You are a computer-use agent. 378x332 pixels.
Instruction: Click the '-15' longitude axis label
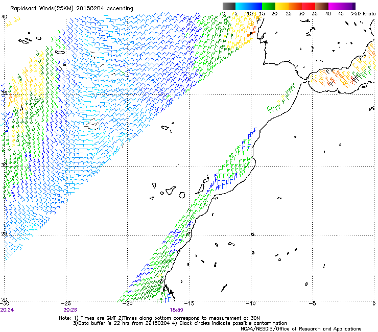point(190,303)
